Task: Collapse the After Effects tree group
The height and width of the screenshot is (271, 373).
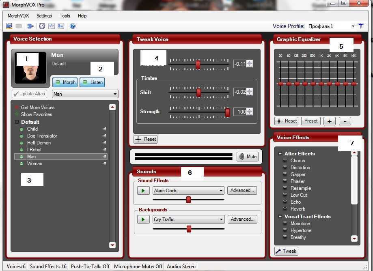Action: (x=280, y=154)
